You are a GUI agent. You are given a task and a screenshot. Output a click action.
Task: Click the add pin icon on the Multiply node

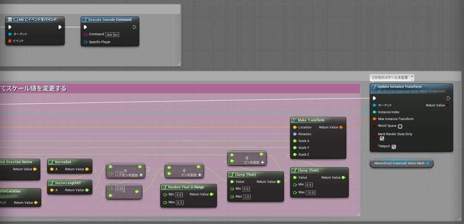click(141, 175)
